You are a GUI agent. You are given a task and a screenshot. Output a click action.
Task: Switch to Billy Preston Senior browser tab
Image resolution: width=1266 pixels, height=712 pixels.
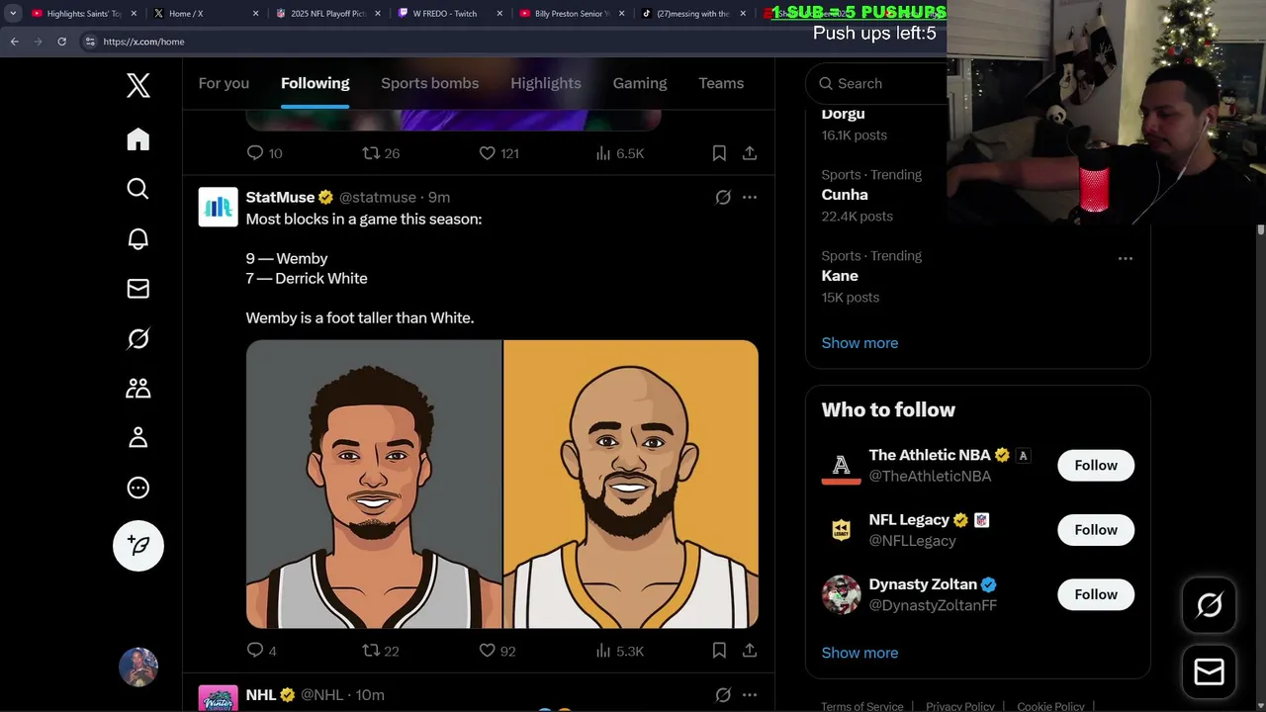[x=572, y=14]
